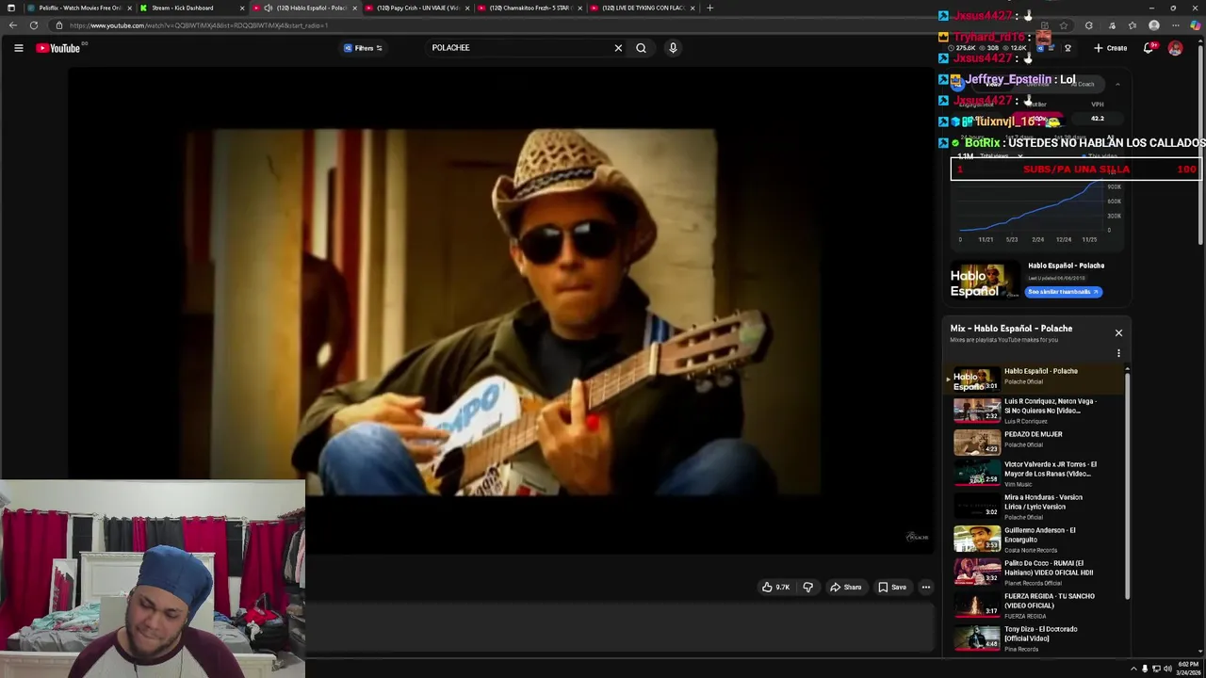The width and height of the screenshot is (1206, 678).
Task: View site info via the lock icon
Action: [x=58, y=25]
